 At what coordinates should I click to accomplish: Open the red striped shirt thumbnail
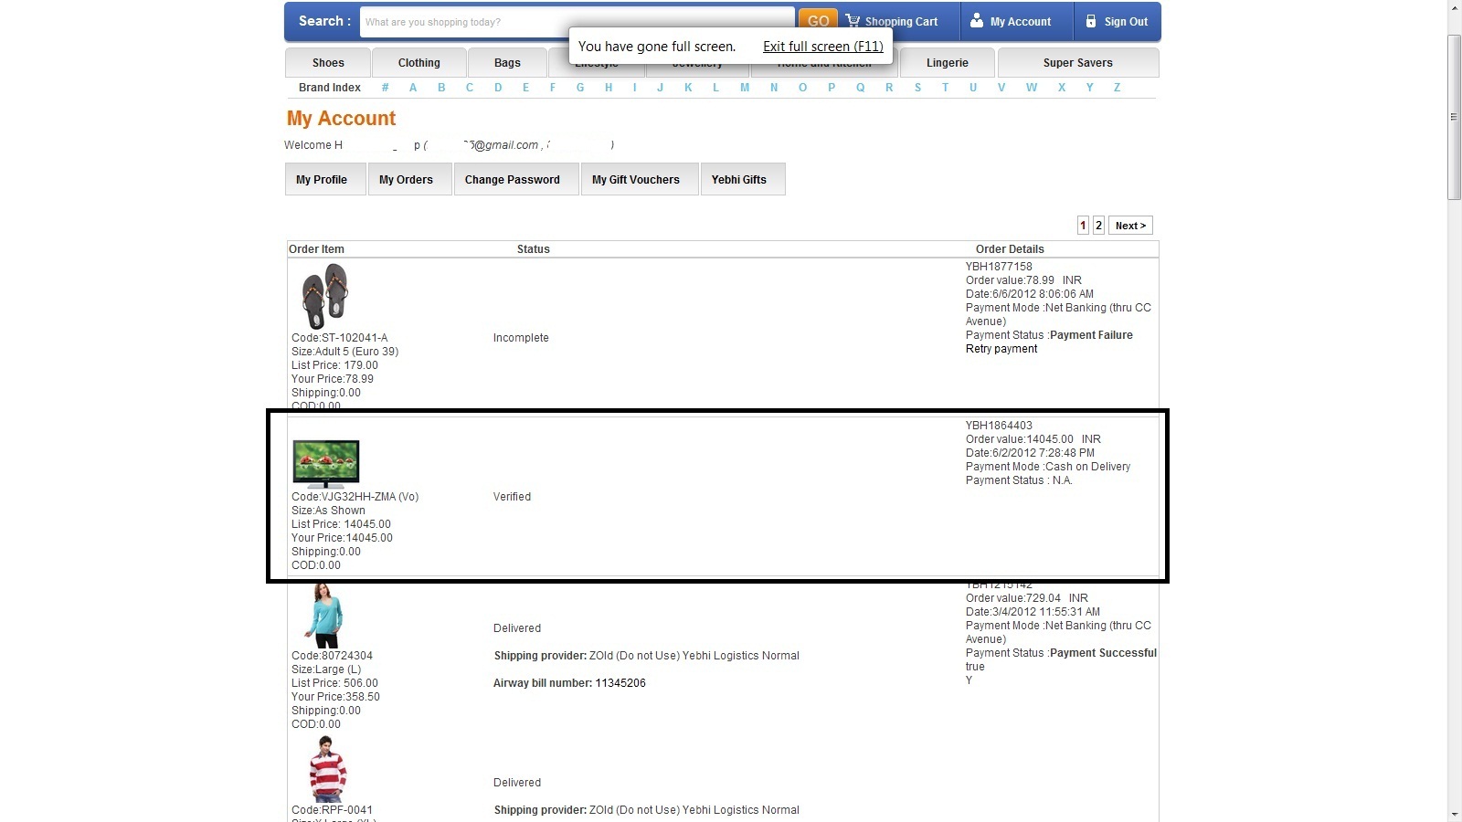pyautogui.click(x=327, y=769)
